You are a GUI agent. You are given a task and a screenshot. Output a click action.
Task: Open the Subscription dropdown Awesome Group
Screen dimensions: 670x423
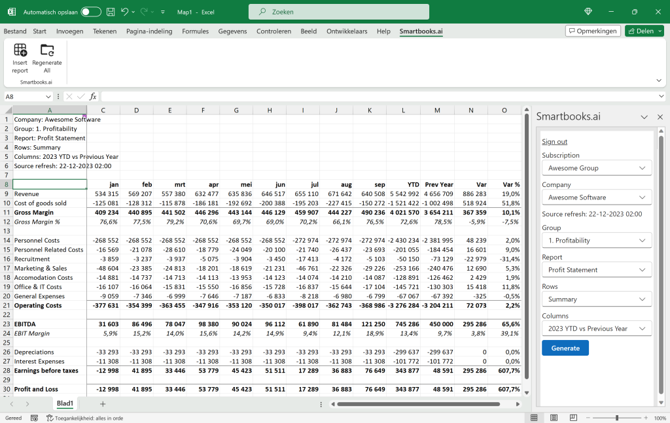coord(597,168)
